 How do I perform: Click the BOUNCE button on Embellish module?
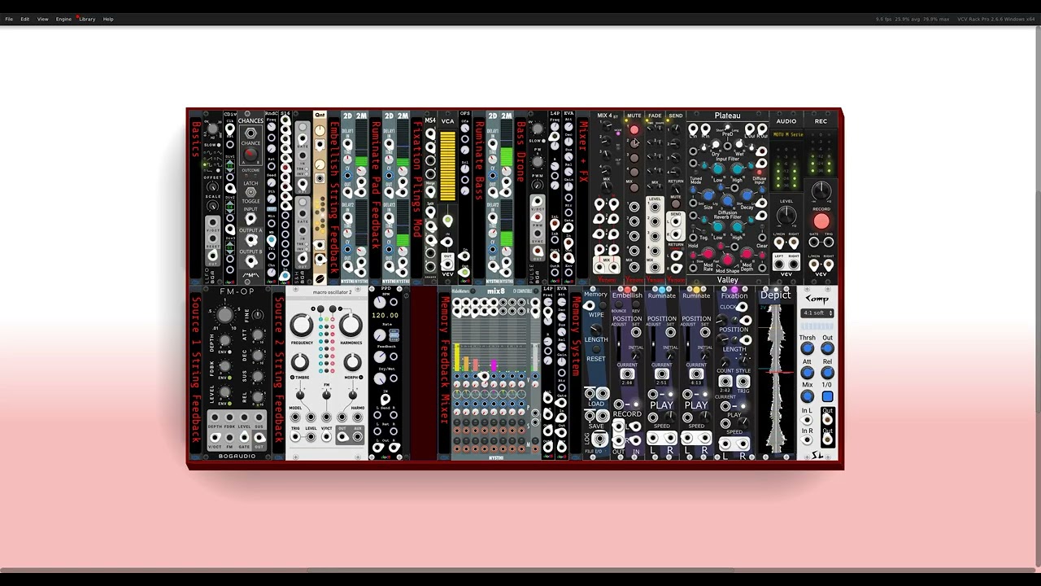pyautogui.click(x=619, y=304)
